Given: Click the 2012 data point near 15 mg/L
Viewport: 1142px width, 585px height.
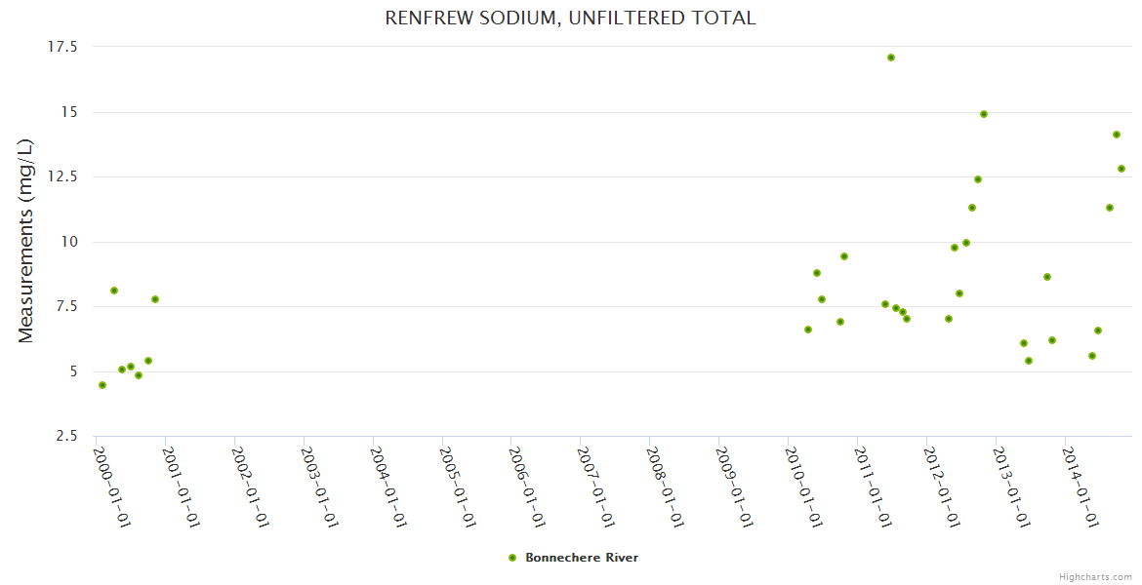Looking at the screenshot, I should 984,114.
